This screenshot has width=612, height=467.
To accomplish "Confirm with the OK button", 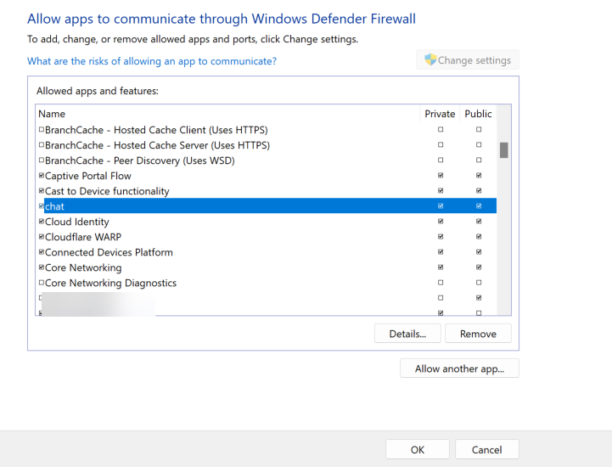I will click(x=418, y=450).
